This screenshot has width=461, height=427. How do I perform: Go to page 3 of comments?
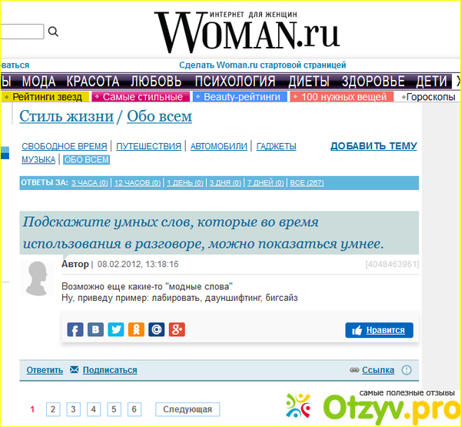(73, 409)
